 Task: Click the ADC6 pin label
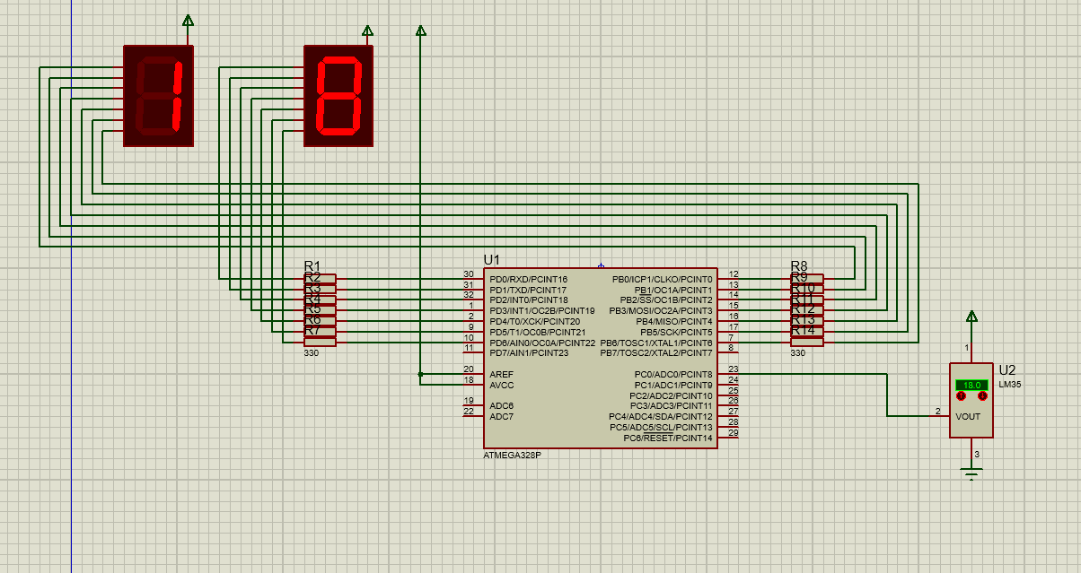pyautogui.click(x=502, y=405)
